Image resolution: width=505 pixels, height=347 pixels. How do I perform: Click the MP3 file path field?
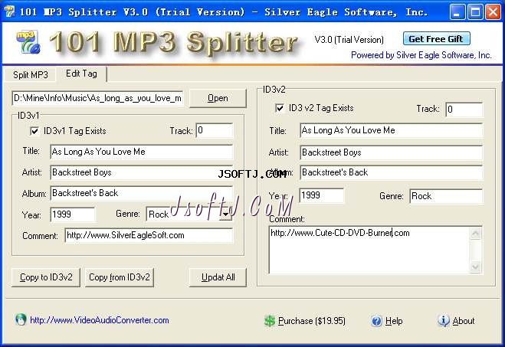[x=98, y=98]
